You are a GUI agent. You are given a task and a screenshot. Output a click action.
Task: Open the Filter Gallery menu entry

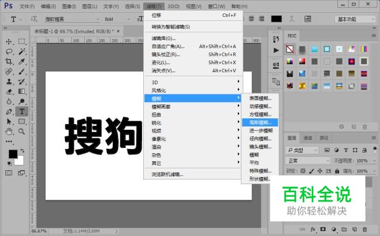193,38
